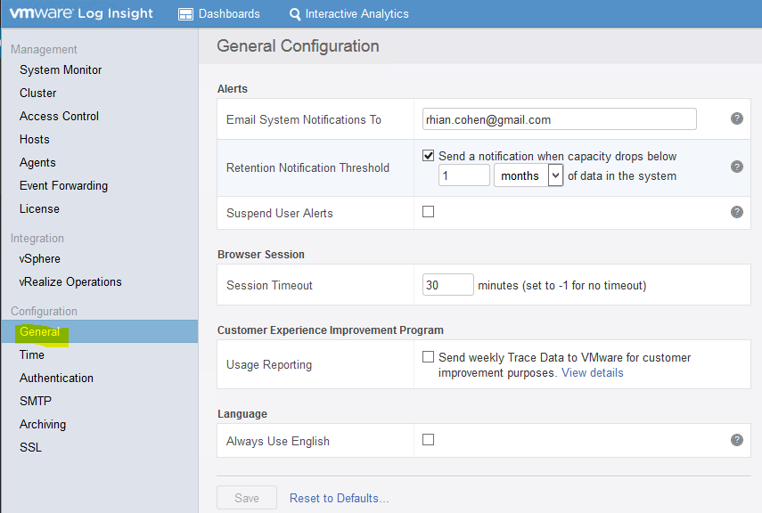This screenshot has width=762, height=513.
Task: Click the Suspend User Alerts label
Action: pyautogui.click(x=280, y=213)
